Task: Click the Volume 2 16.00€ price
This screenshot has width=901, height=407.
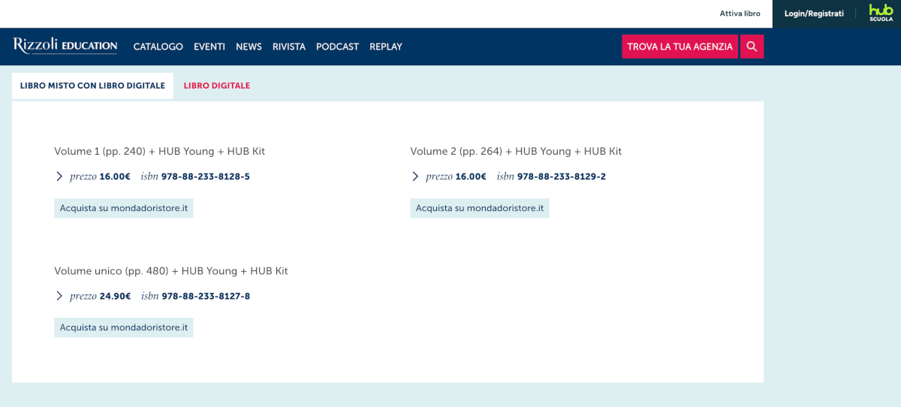Action: click(472, 176)
